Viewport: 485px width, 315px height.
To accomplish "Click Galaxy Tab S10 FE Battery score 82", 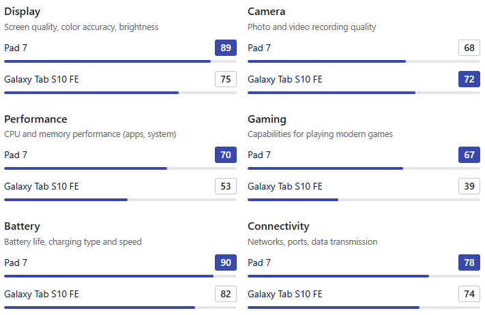I will (226, 294).
